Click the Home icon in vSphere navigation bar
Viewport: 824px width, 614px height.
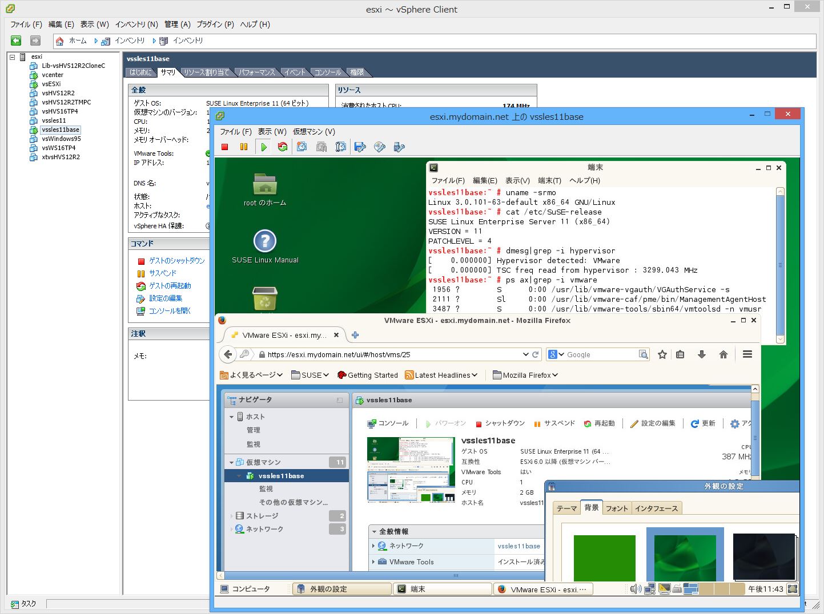pos(60,41)
